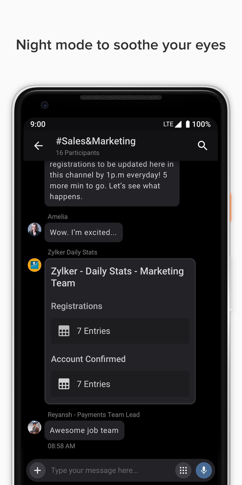
Task: Tap the plus attachment icon
Action: coord(37,470)
